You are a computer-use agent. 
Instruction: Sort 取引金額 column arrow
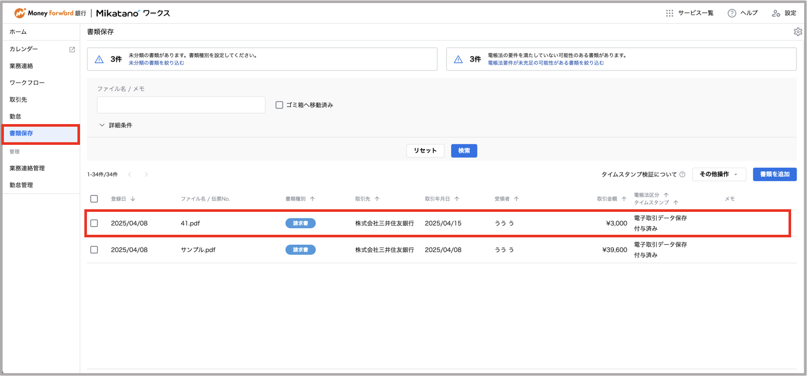624,199
